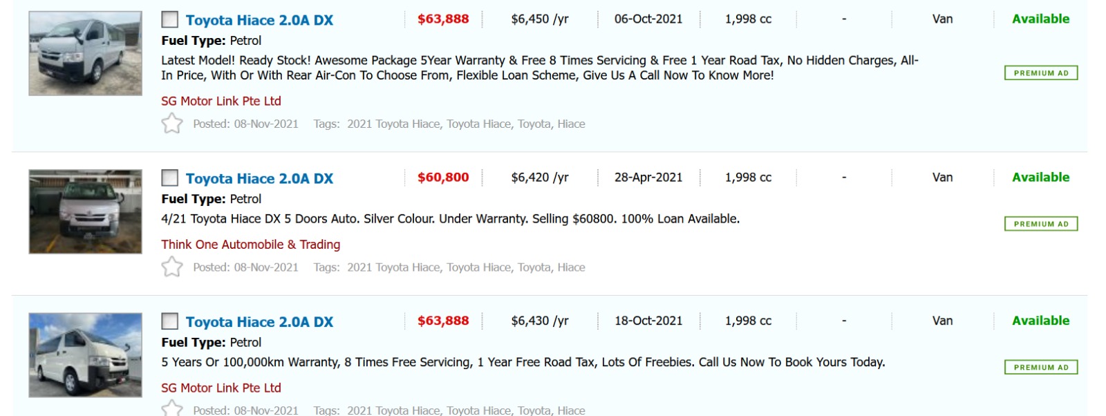The image size is (1106, 416).
Task: Star the 06-Oct-2021 Hiace listing as favourite
Action: pos(172,124)
